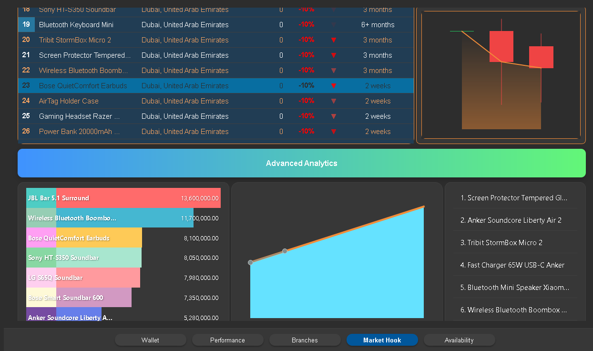Click the red trend arrow in Power Bank row

point(334,132)
